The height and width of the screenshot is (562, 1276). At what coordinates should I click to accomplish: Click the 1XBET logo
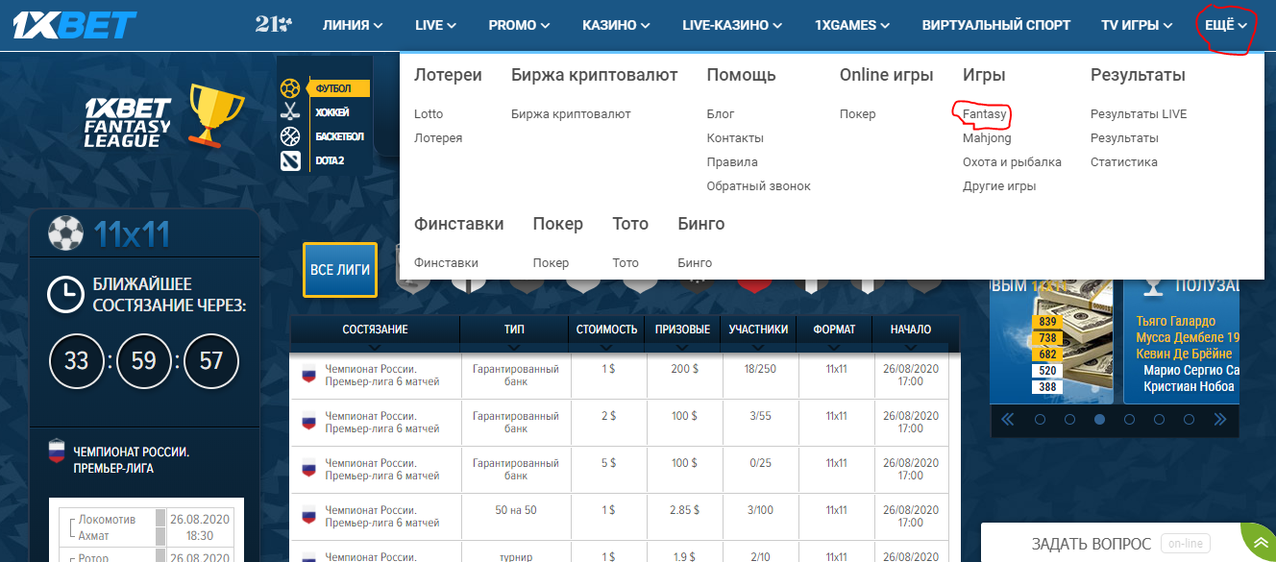pyautogui.click(x=75, y=26)
